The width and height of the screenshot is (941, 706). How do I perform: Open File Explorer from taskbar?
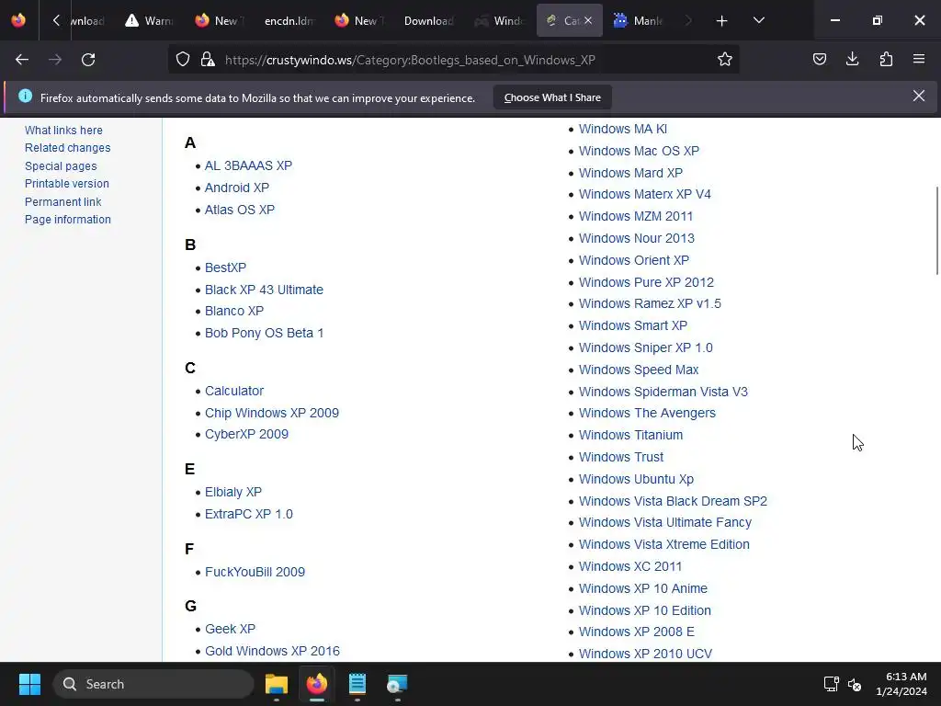[x=277, y=684]
